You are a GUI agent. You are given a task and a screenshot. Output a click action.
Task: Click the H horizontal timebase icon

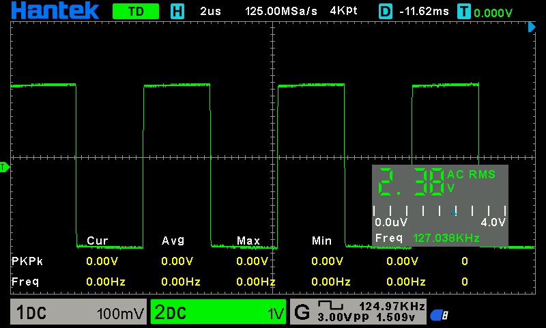(x=177, y=12)
